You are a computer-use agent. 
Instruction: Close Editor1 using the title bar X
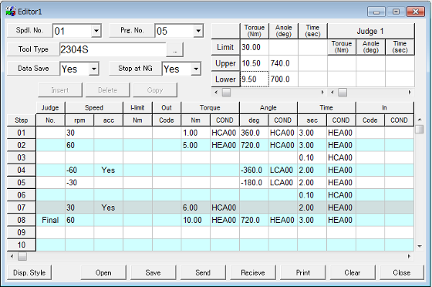[415, 12]
